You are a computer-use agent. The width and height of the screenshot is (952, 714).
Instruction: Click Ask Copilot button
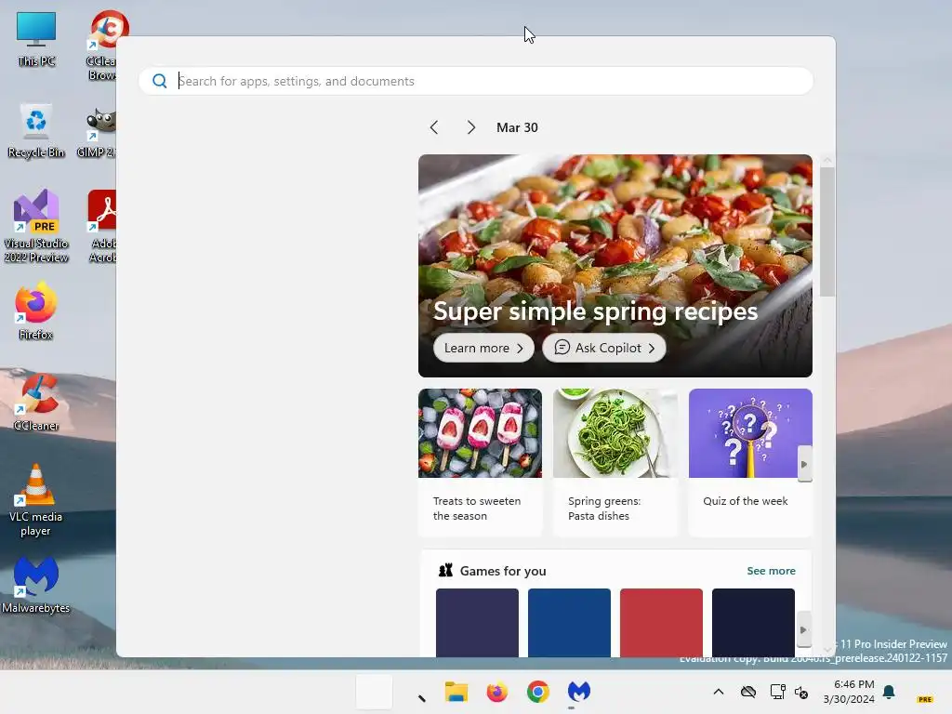(604, 348)
